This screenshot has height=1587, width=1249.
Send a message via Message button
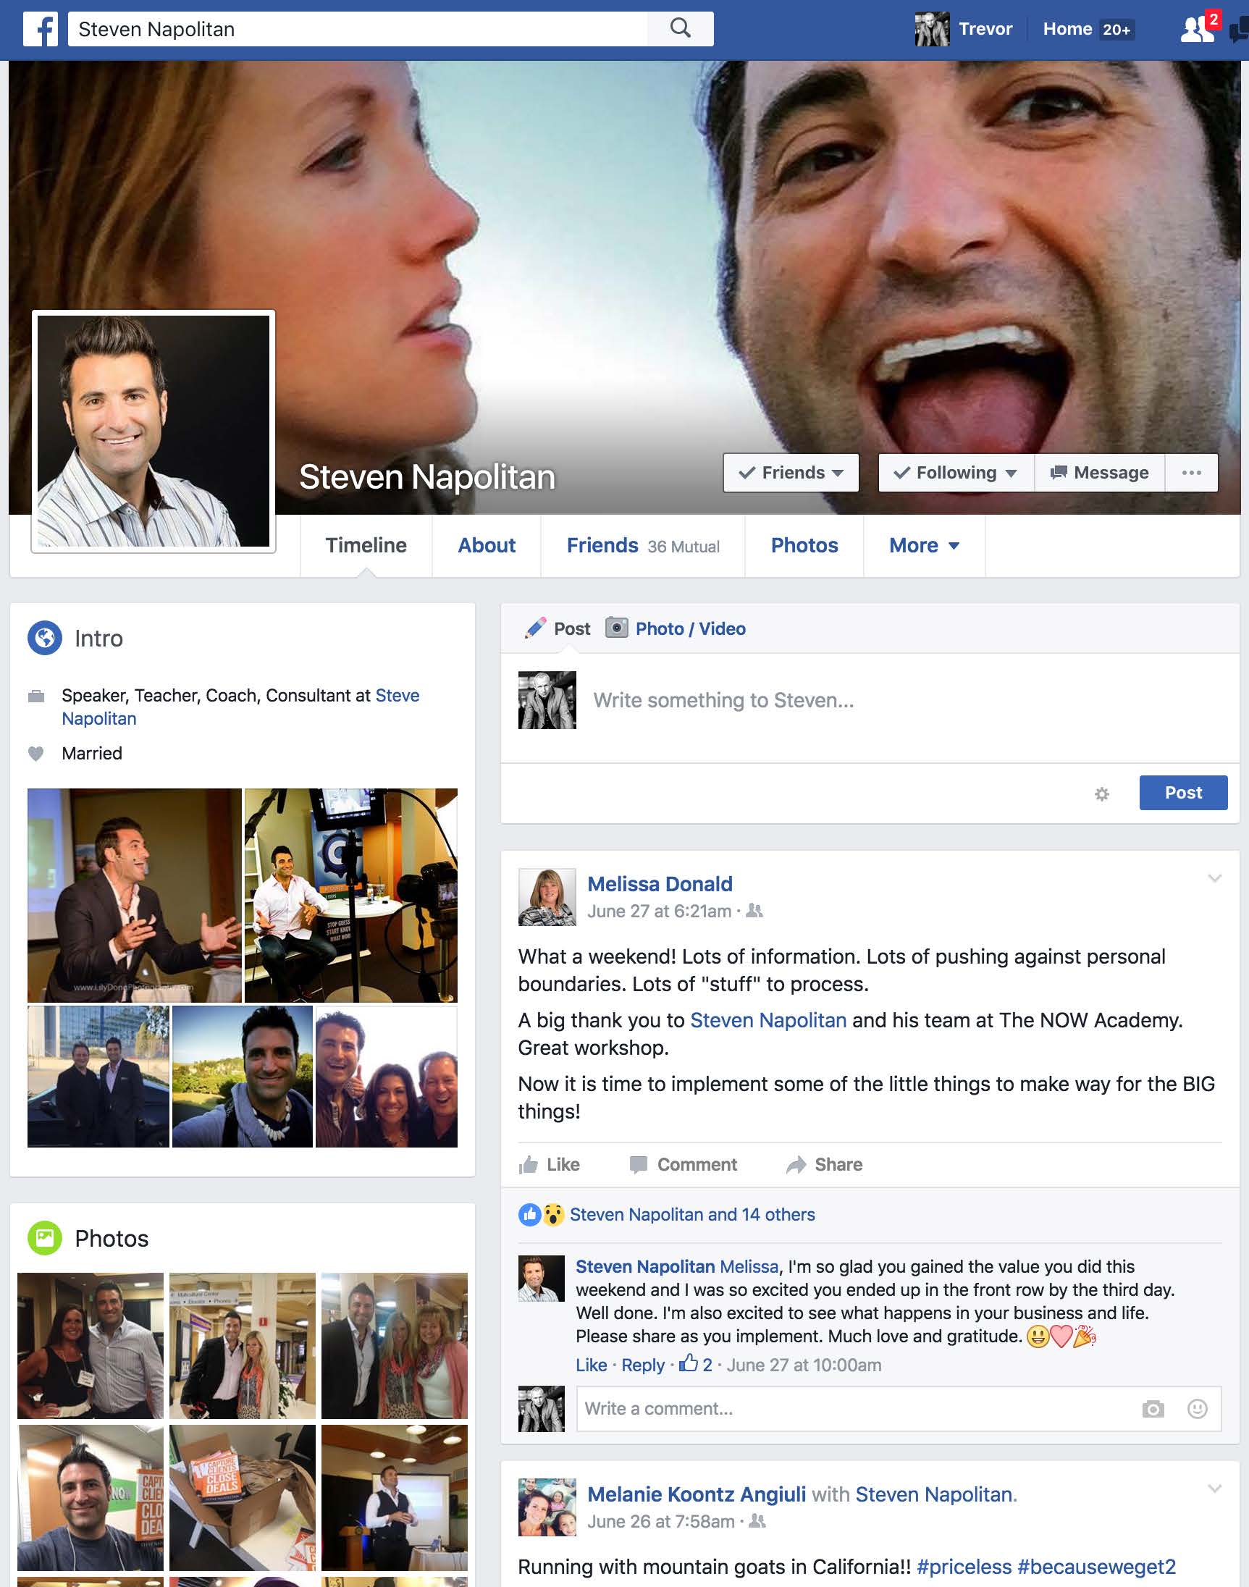point(1099,473)
